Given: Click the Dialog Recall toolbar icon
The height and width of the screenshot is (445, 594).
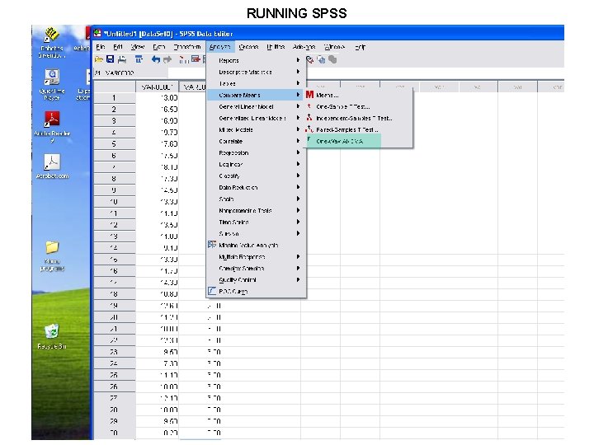Looking at the screenshot, I should click(139, 59).
